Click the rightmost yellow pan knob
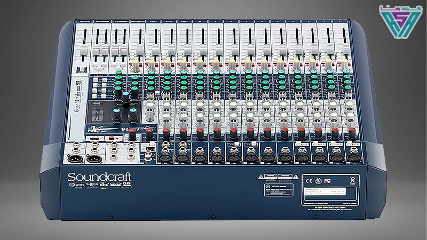This screenshot has width=427, height=240. pos(345,64)
